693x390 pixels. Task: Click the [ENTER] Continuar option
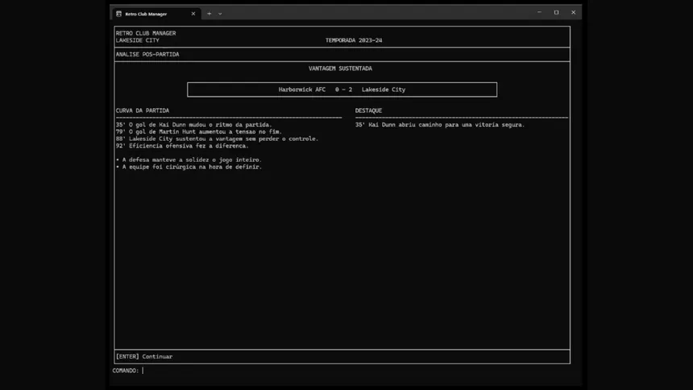tap(144, 356)
